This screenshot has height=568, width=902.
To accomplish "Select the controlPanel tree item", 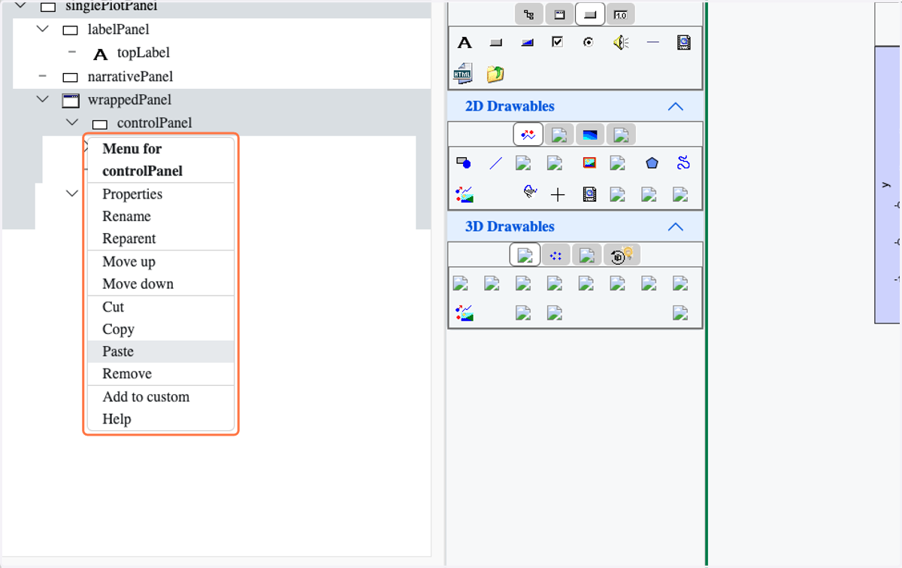I will coord(154,123).
